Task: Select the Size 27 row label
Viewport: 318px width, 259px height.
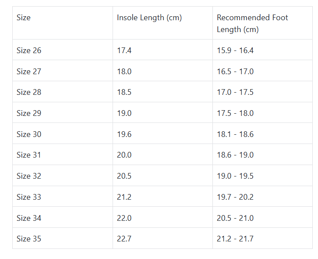Action: (29, 72)
